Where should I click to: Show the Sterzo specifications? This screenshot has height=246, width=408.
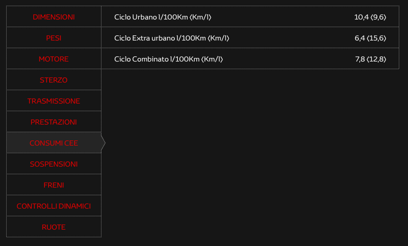click(54, 80)
